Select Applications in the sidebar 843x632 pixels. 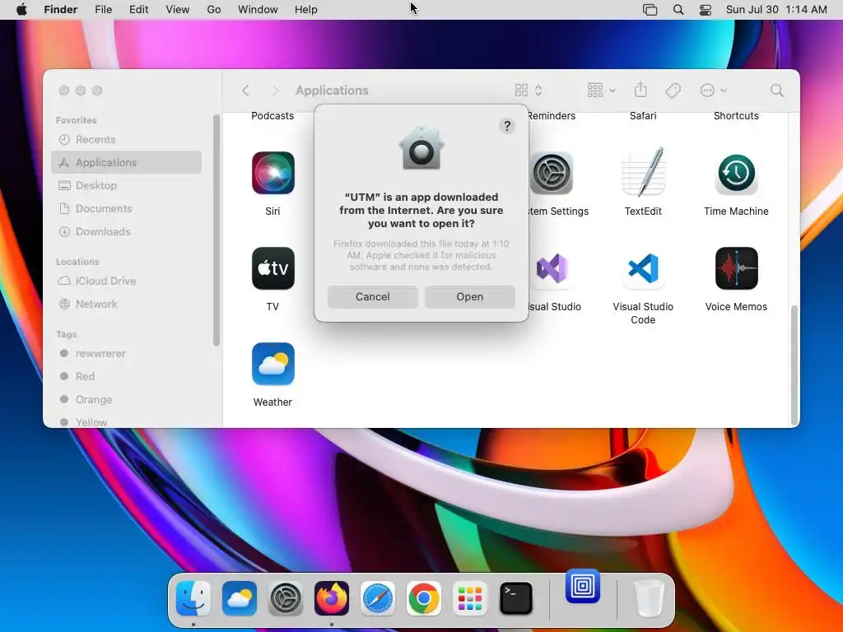coord(126,162)
